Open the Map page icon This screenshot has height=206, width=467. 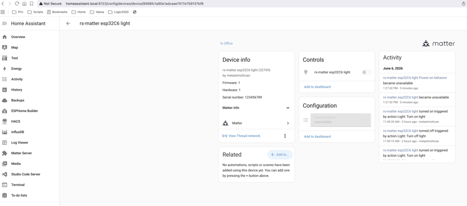coord(4,48)
